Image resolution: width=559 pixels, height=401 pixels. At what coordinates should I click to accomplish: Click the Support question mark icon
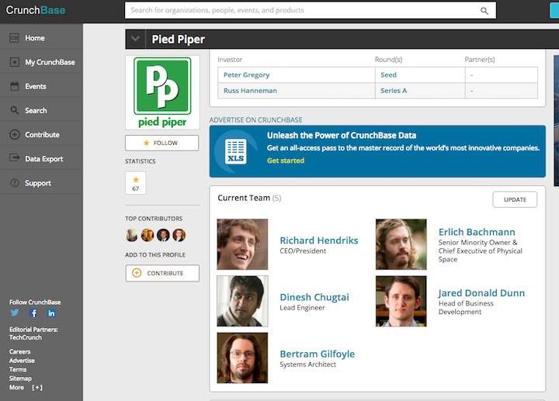click(14, 183)
